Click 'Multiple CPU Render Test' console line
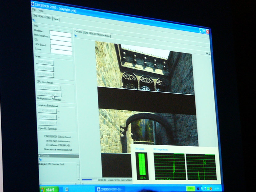This screenshot has height=192, width=256. 51,164
